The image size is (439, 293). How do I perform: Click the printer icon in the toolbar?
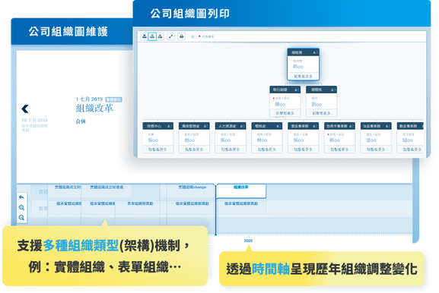pos(181,36)
